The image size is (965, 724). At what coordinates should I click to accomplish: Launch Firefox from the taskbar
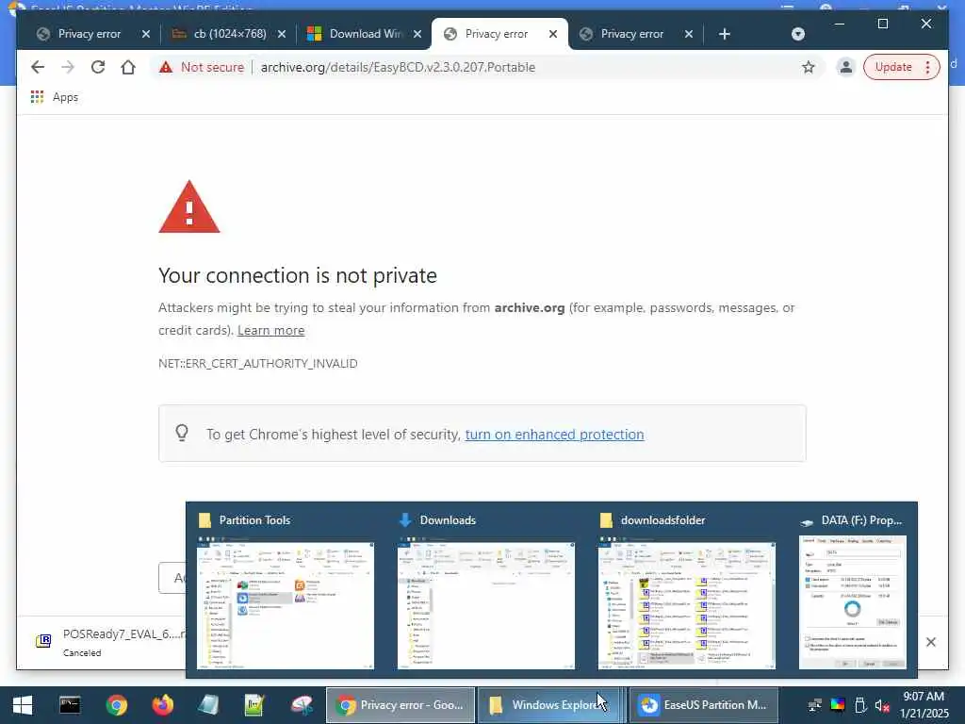click(x=162, y=705)
